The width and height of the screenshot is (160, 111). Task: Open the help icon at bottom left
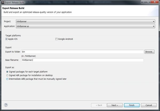click(6, 105)
